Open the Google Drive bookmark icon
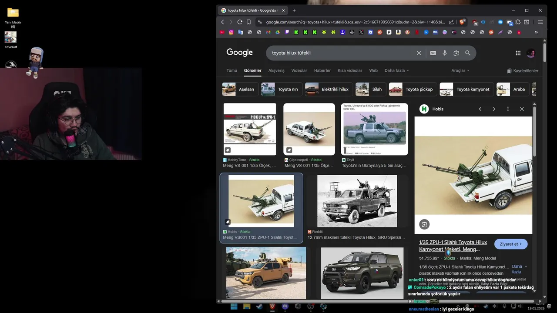This screenshot has height=313, width=557. [278, 32]
